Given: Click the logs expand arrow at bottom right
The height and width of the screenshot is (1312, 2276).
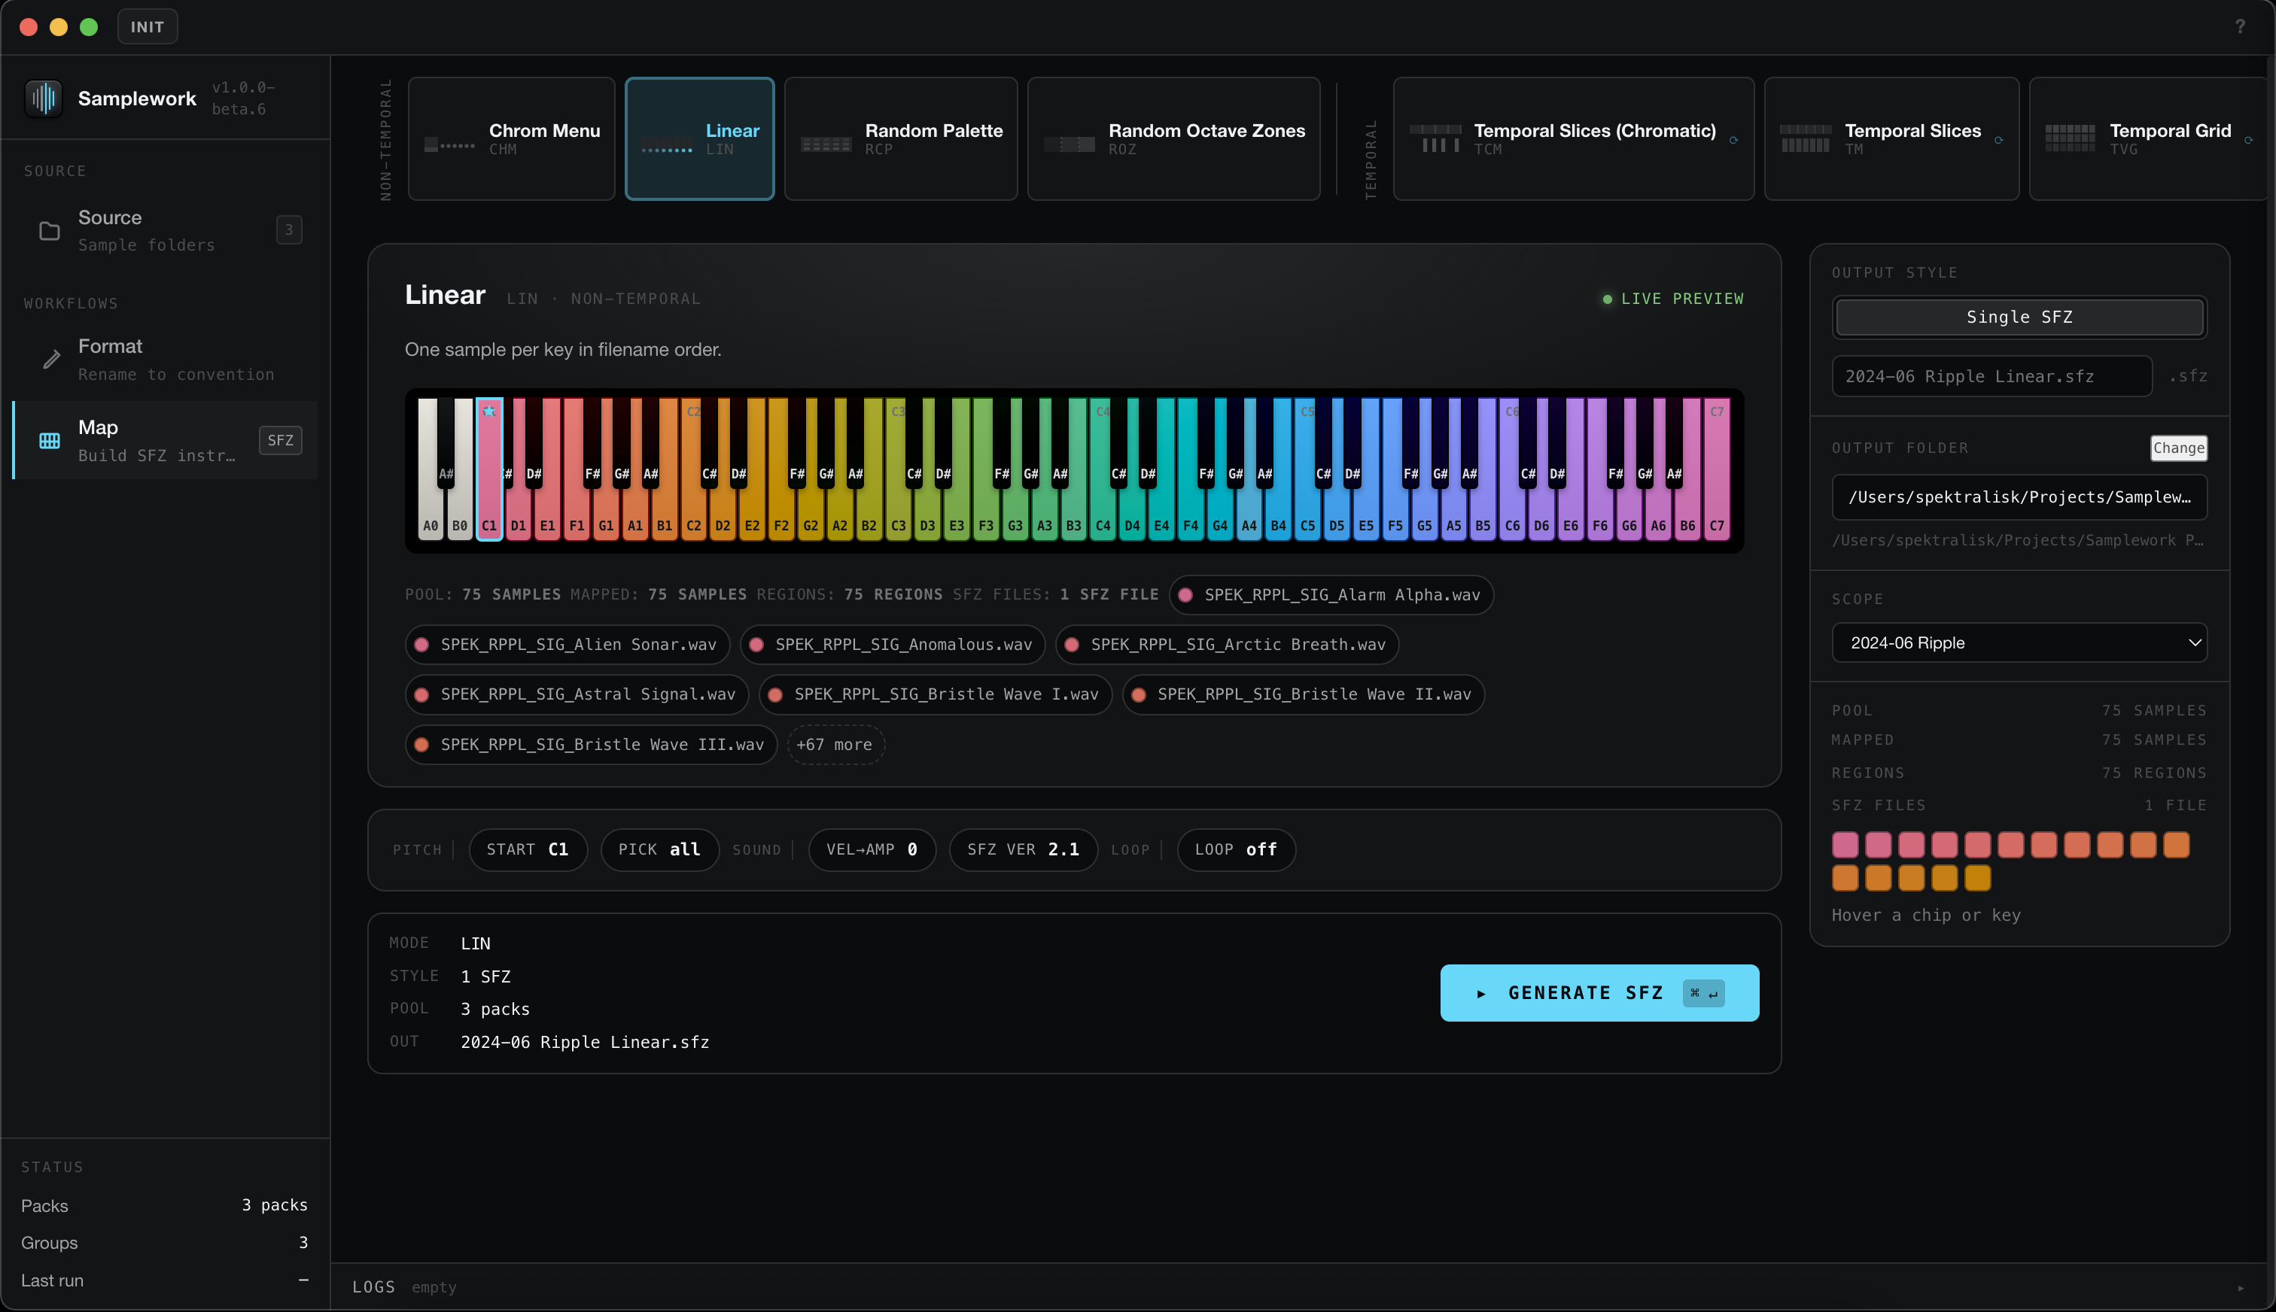Looking at the screenshot, I should [x=2241, y=1288].
